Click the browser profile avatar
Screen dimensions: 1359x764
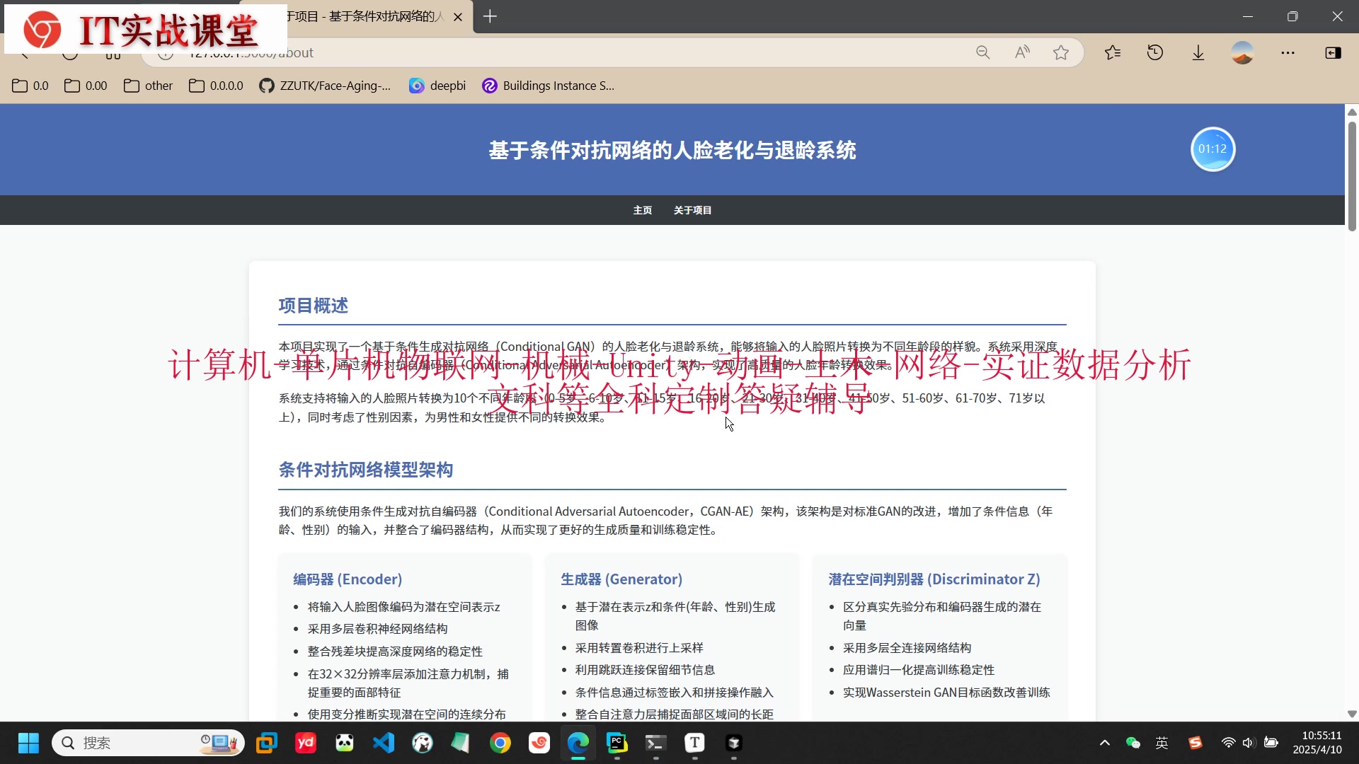1242,52
